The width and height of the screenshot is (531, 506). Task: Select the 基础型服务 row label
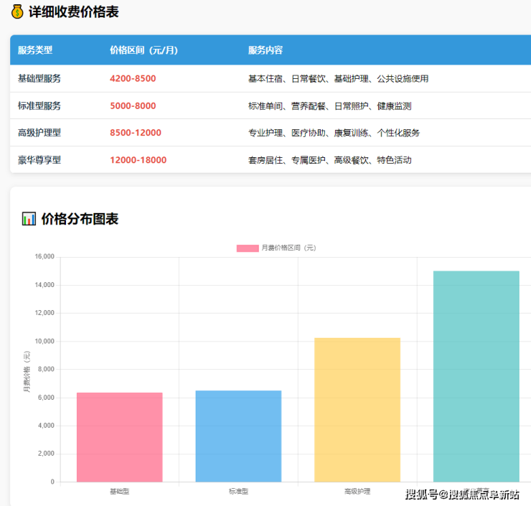[39, 78]
